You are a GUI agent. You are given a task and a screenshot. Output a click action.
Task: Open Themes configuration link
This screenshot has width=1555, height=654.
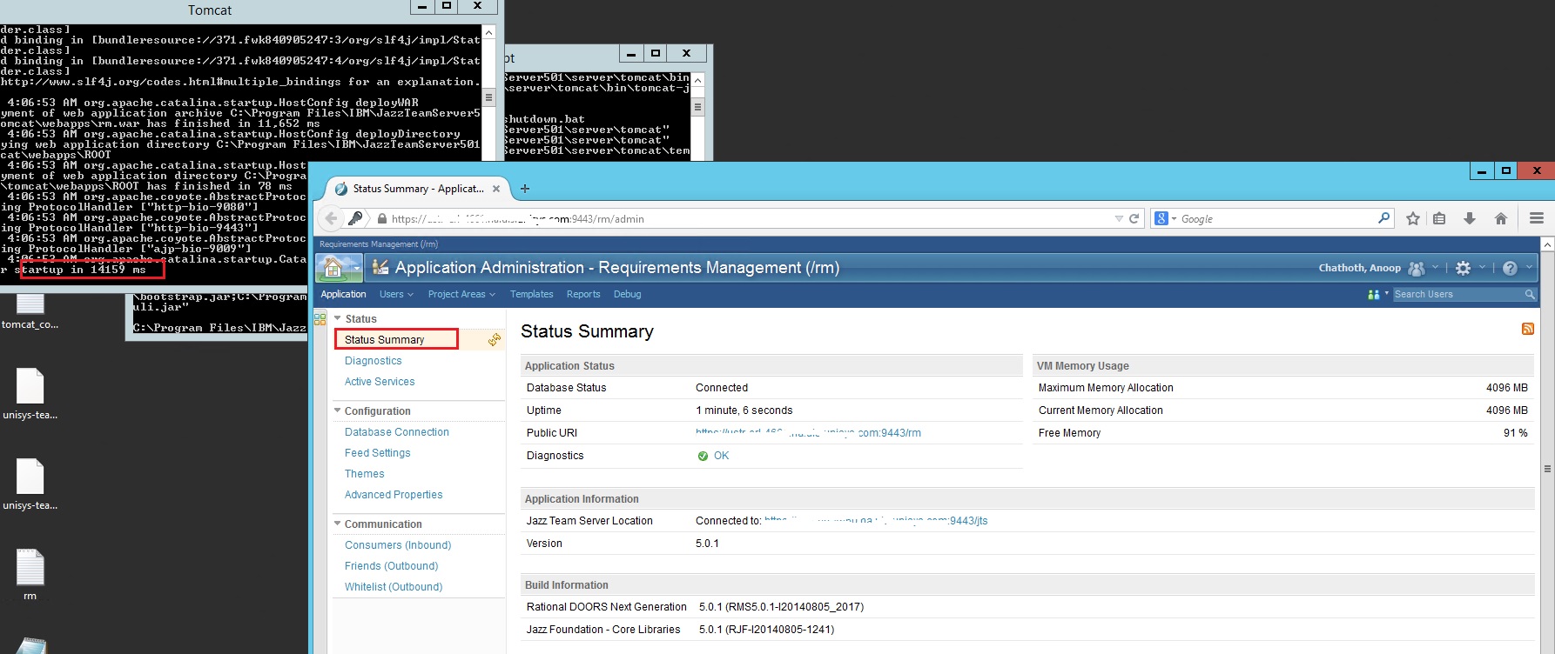click(364, 474)
